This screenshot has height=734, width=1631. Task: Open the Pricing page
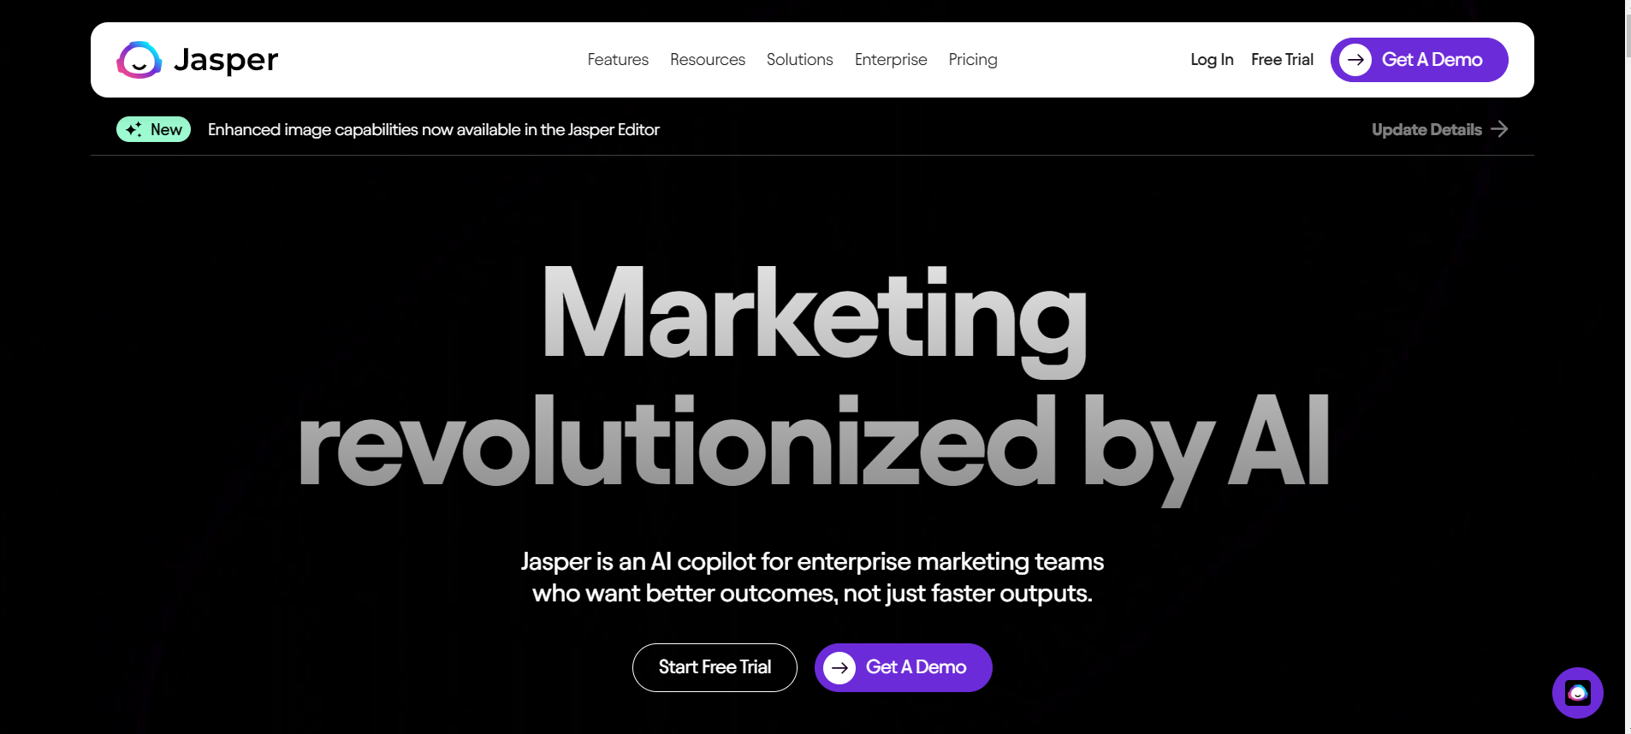pyautogui.click(x=973, y=60)
